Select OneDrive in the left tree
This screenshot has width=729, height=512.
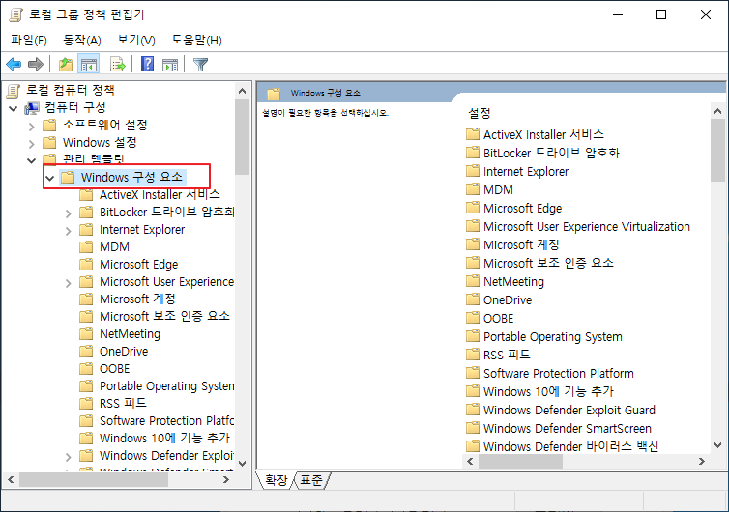(x=124, y=352)
